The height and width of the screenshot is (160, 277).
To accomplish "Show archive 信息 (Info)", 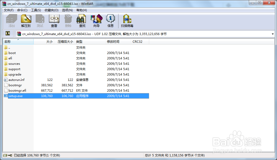I will pos(111,21).
